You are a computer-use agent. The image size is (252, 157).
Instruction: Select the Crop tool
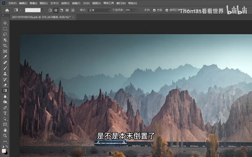5,45
